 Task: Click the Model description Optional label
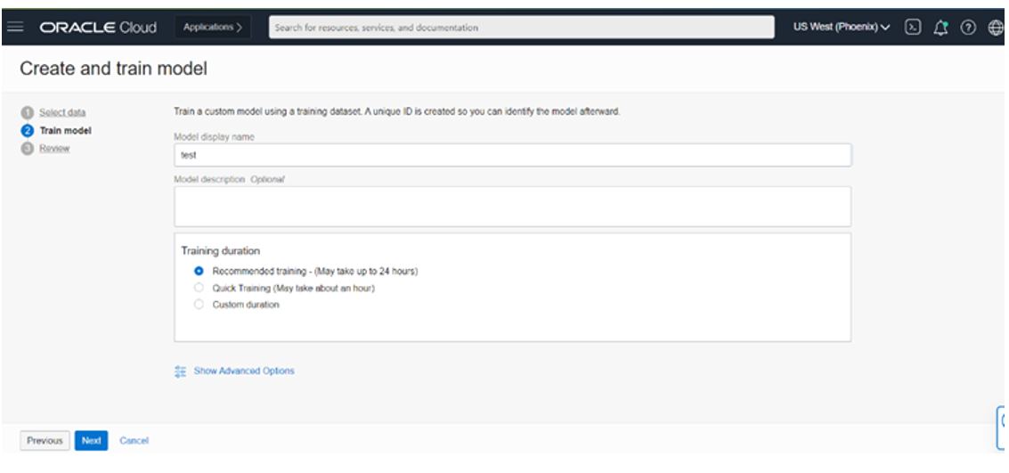(x=229, y=180)
